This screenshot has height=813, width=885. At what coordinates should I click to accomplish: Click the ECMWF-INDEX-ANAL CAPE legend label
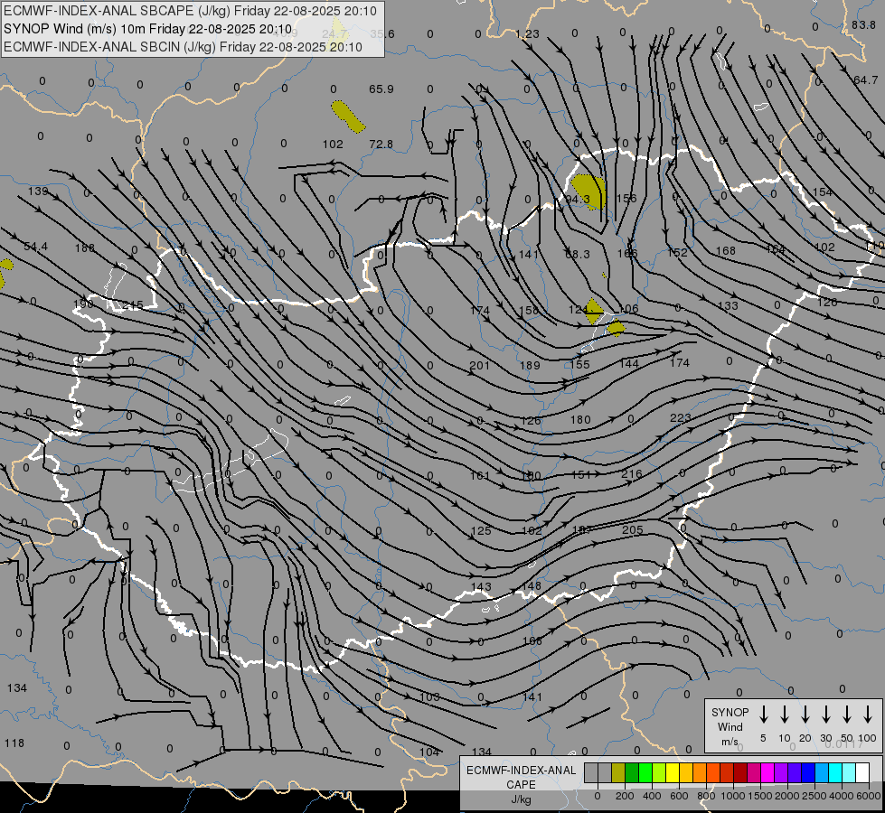pos(521,777)
